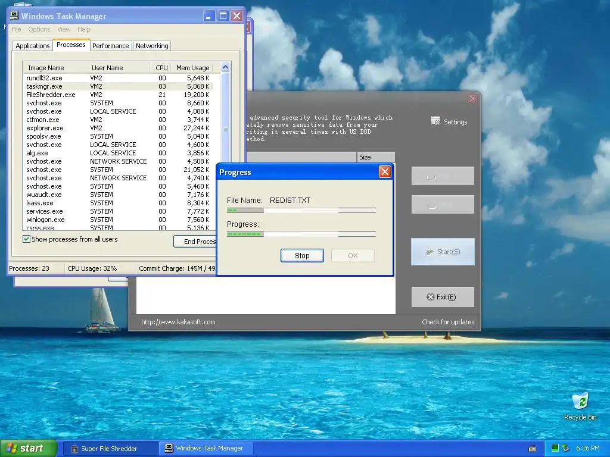This screenshot has width=610, height=457.
Task: Select svchost.exe row using 21,052 K
Action: pos(118,170)
